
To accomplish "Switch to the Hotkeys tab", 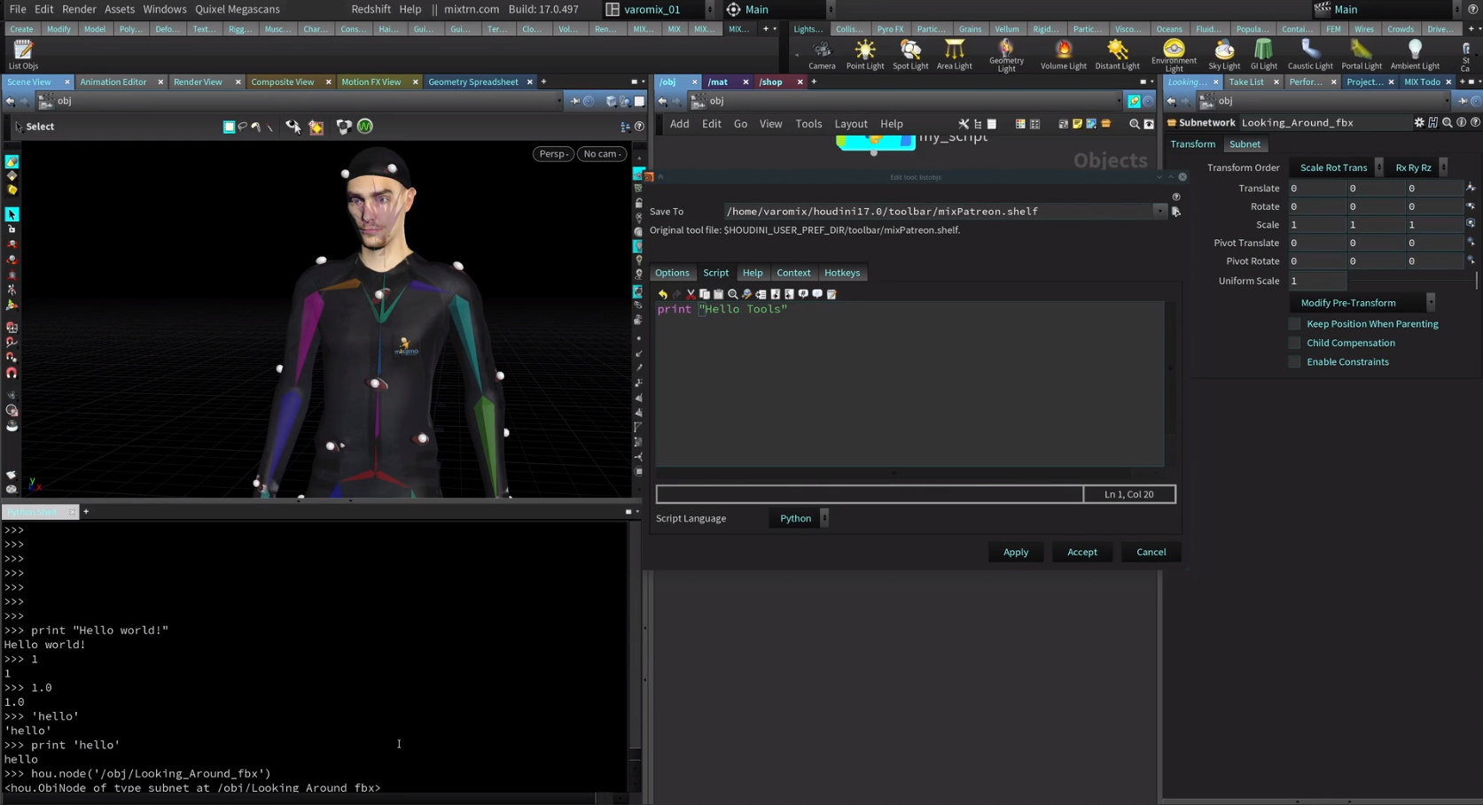I will (x=841, y=273).
